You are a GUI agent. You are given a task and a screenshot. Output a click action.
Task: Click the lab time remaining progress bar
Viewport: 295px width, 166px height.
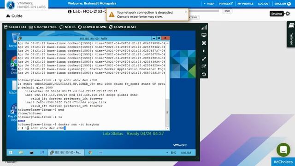tap(204, 11)
